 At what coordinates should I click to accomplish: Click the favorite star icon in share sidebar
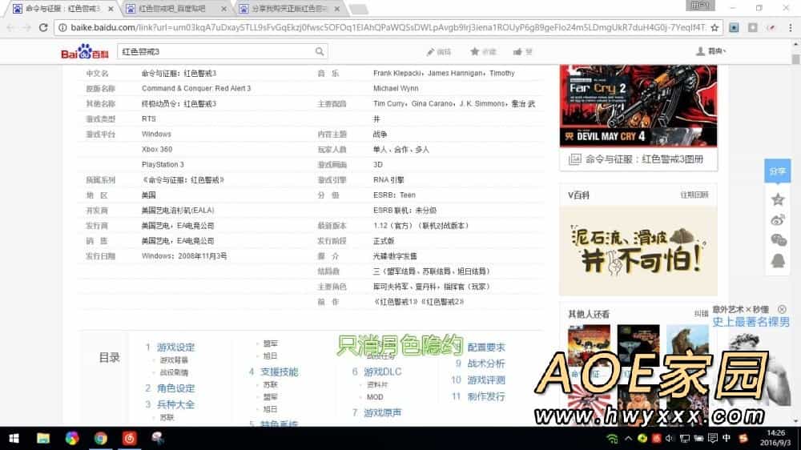(777, 199)
